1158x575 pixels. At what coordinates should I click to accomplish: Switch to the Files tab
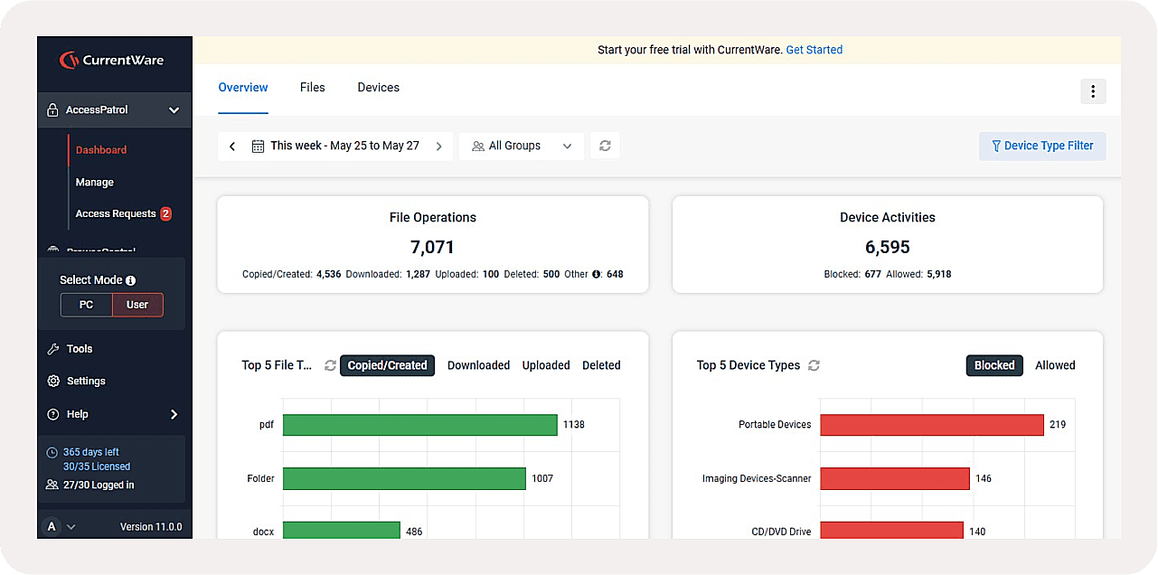coord(312,88)
